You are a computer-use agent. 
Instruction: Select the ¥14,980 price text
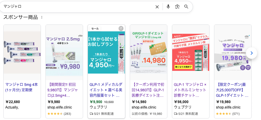139,102
